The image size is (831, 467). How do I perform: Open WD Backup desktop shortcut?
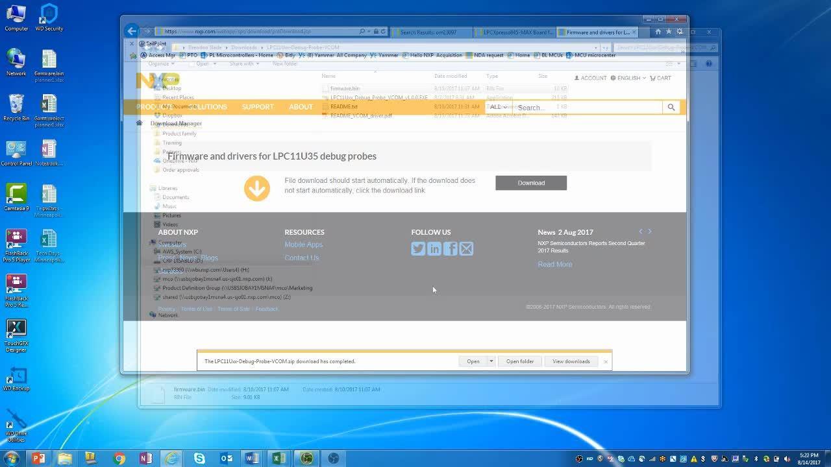pos(16,379)
